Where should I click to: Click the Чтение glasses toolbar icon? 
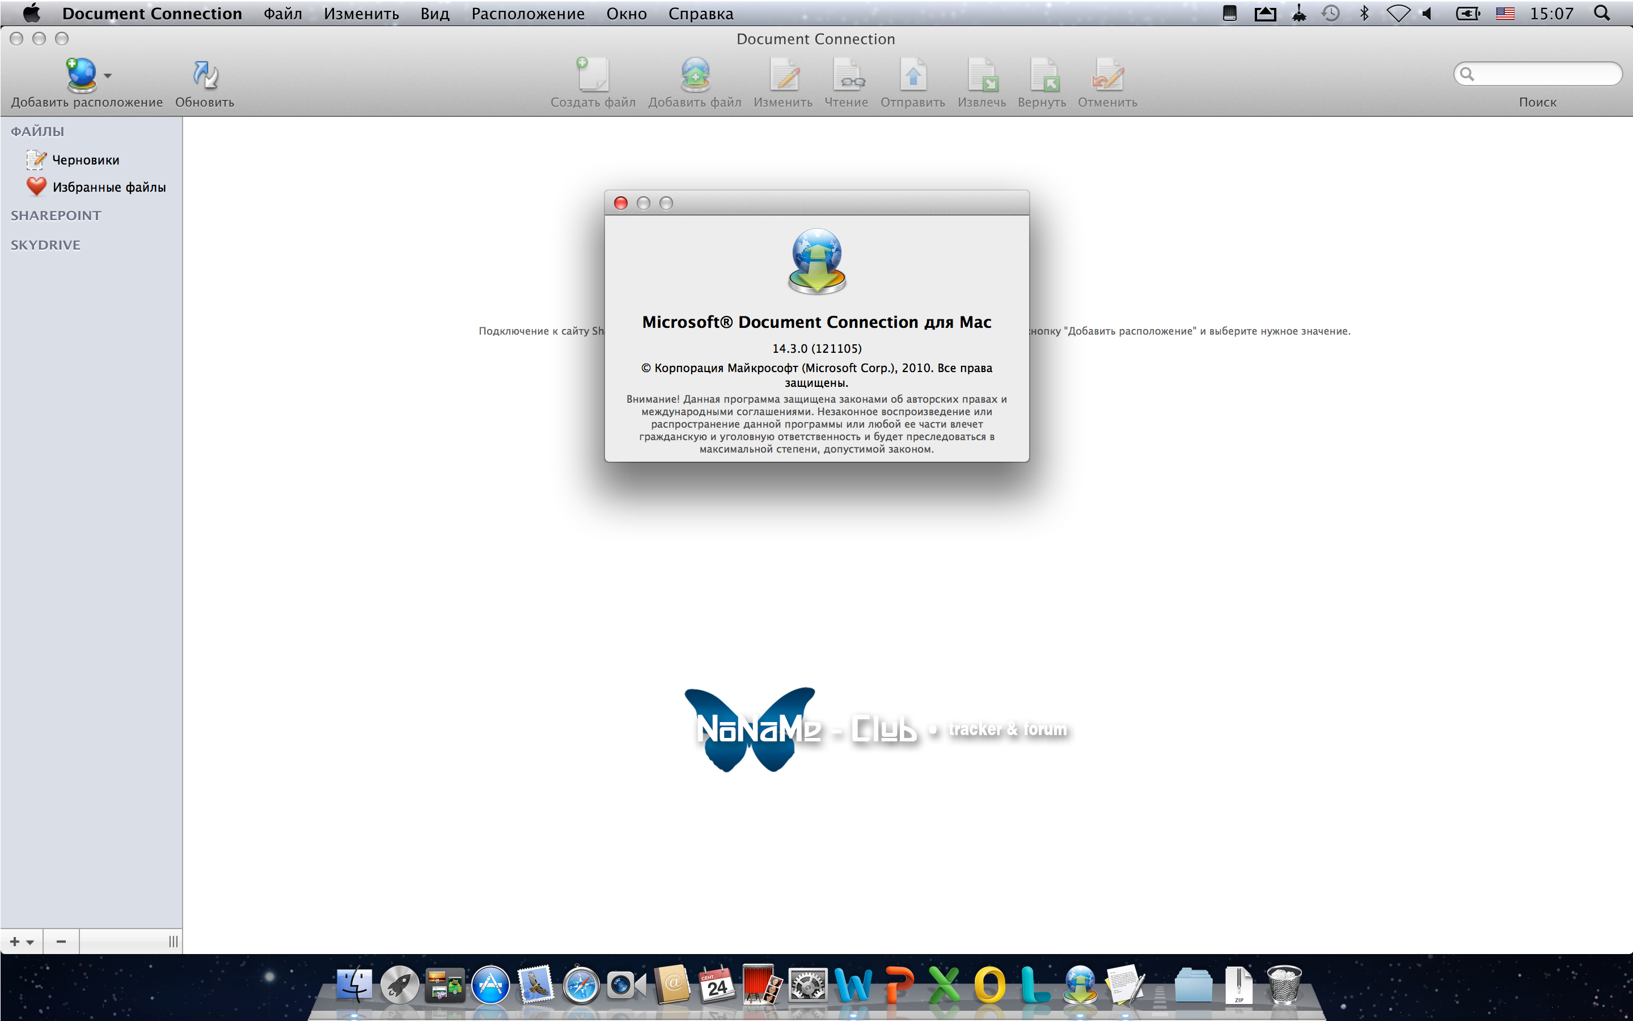(x=848, y=74)
